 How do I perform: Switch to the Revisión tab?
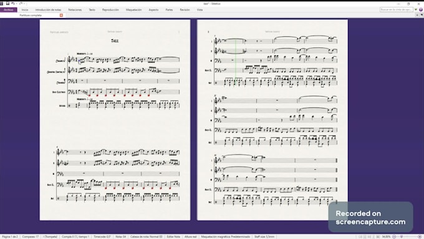pyautogui.click(x=185, y=10)
